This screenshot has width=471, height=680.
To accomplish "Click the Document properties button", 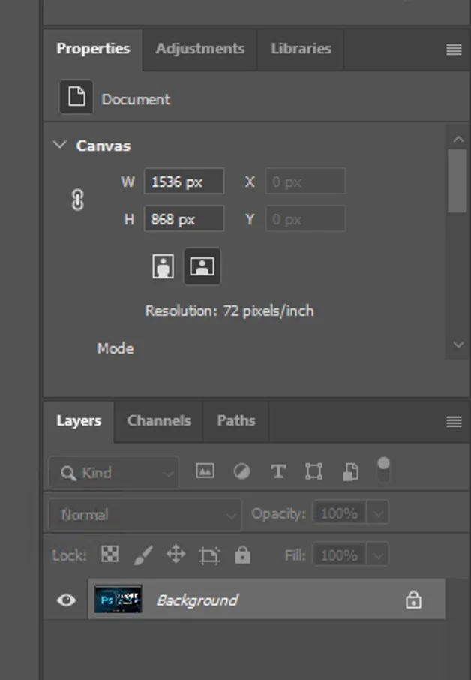I will coord(75,98).
